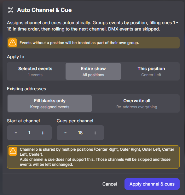The width and height of the screenshot is (185, 195).
Task: Click the Cues per channel label
Action: point(75,121)
